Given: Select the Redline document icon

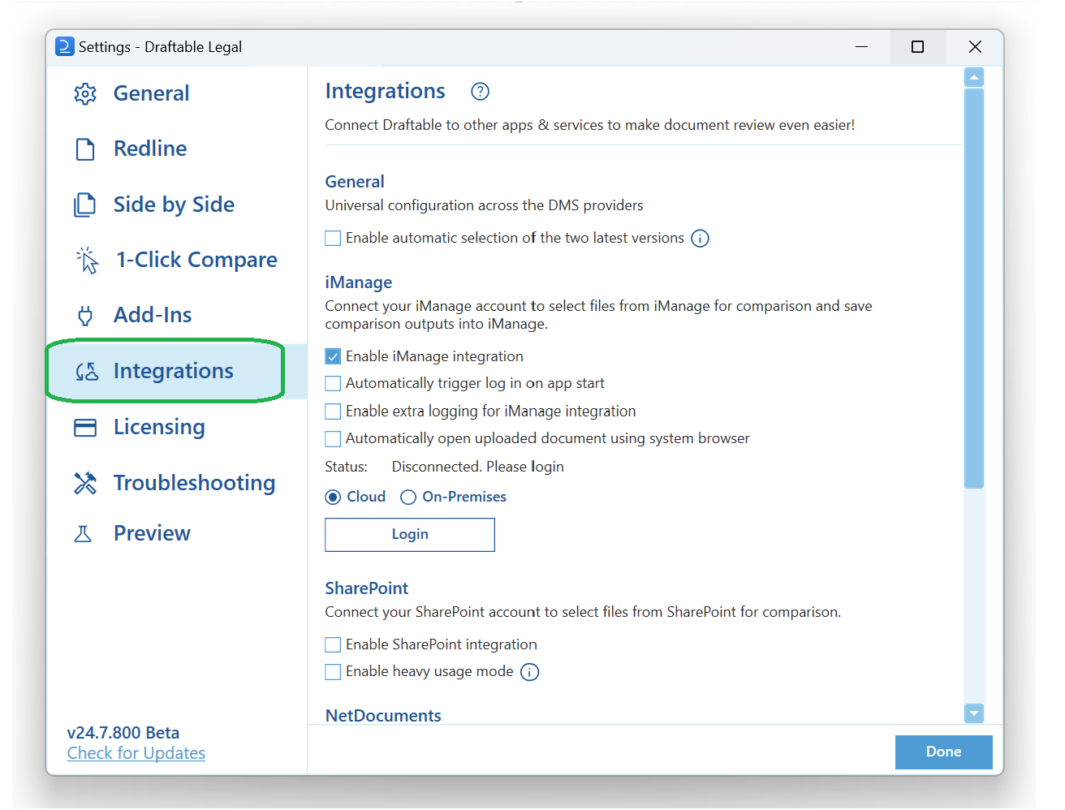Looking at the screenshot, I should click(x=85, y=149).
